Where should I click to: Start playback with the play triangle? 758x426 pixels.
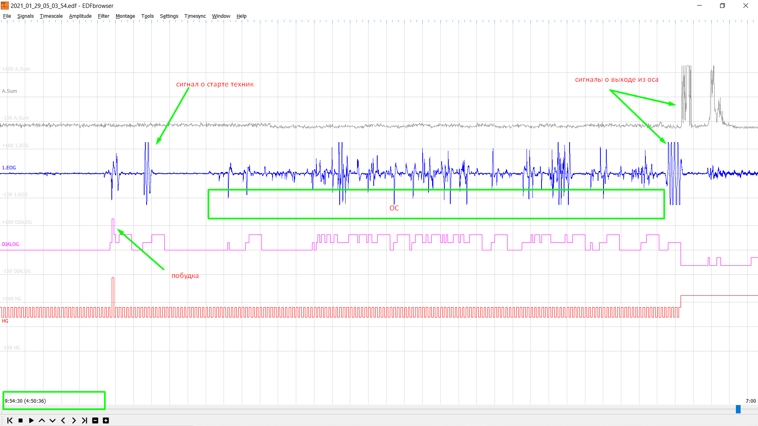pyautogui.click(x=31, y=420)
